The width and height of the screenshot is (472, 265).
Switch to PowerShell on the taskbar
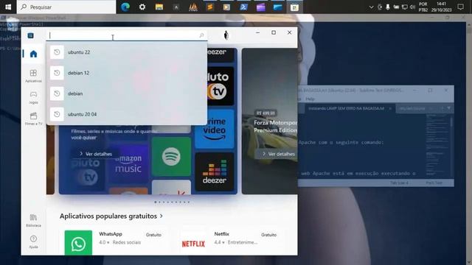[x=243, y=7]
